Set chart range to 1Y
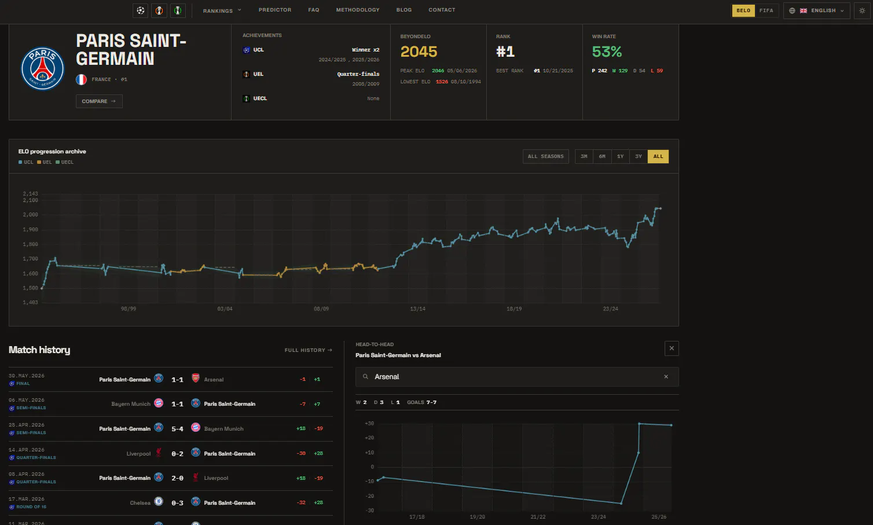The image size is (873, 525). coord(621,156)
